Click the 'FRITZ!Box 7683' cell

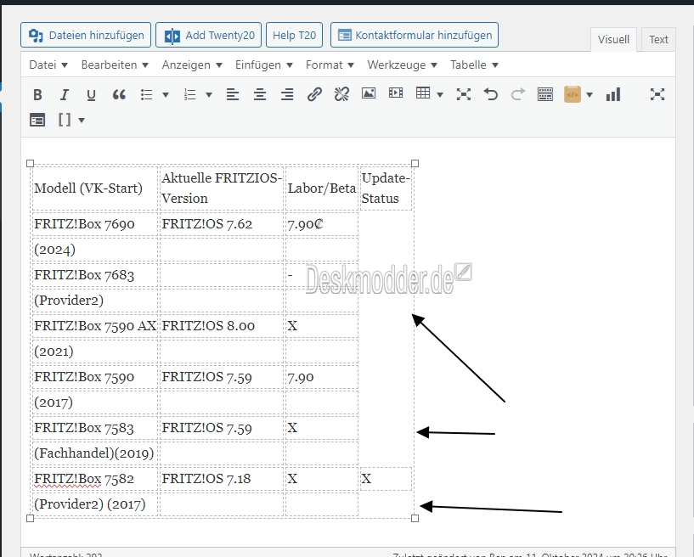click(x=95, y=275)
